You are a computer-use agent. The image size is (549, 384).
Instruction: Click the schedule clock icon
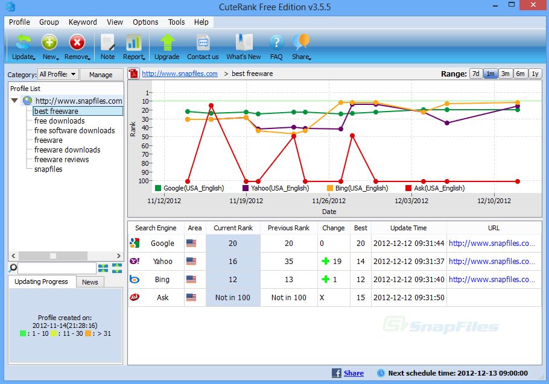(381, 373)
